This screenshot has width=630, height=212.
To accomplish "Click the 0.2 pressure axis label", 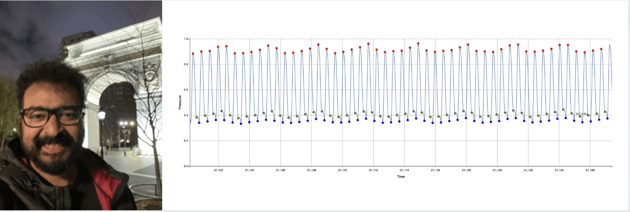I will [x=186, y=141].
